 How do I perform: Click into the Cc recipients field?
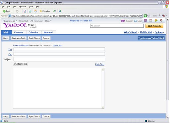click(x=59, y=54)
